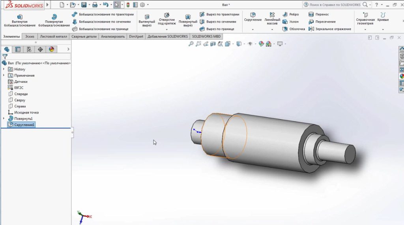
Task: Open the Отверстие под крепеж tool
Action: (167, 19)
